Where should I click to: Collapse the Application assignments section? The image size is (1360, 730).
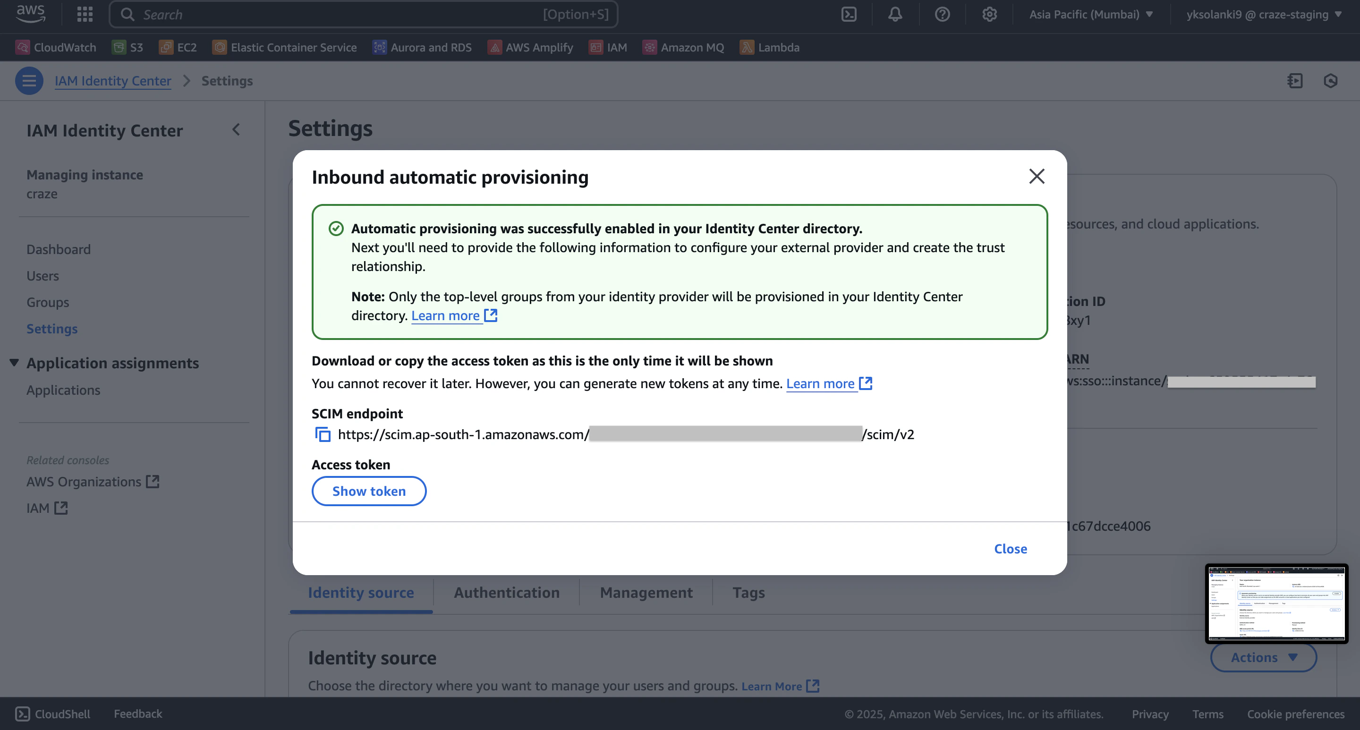14,363
